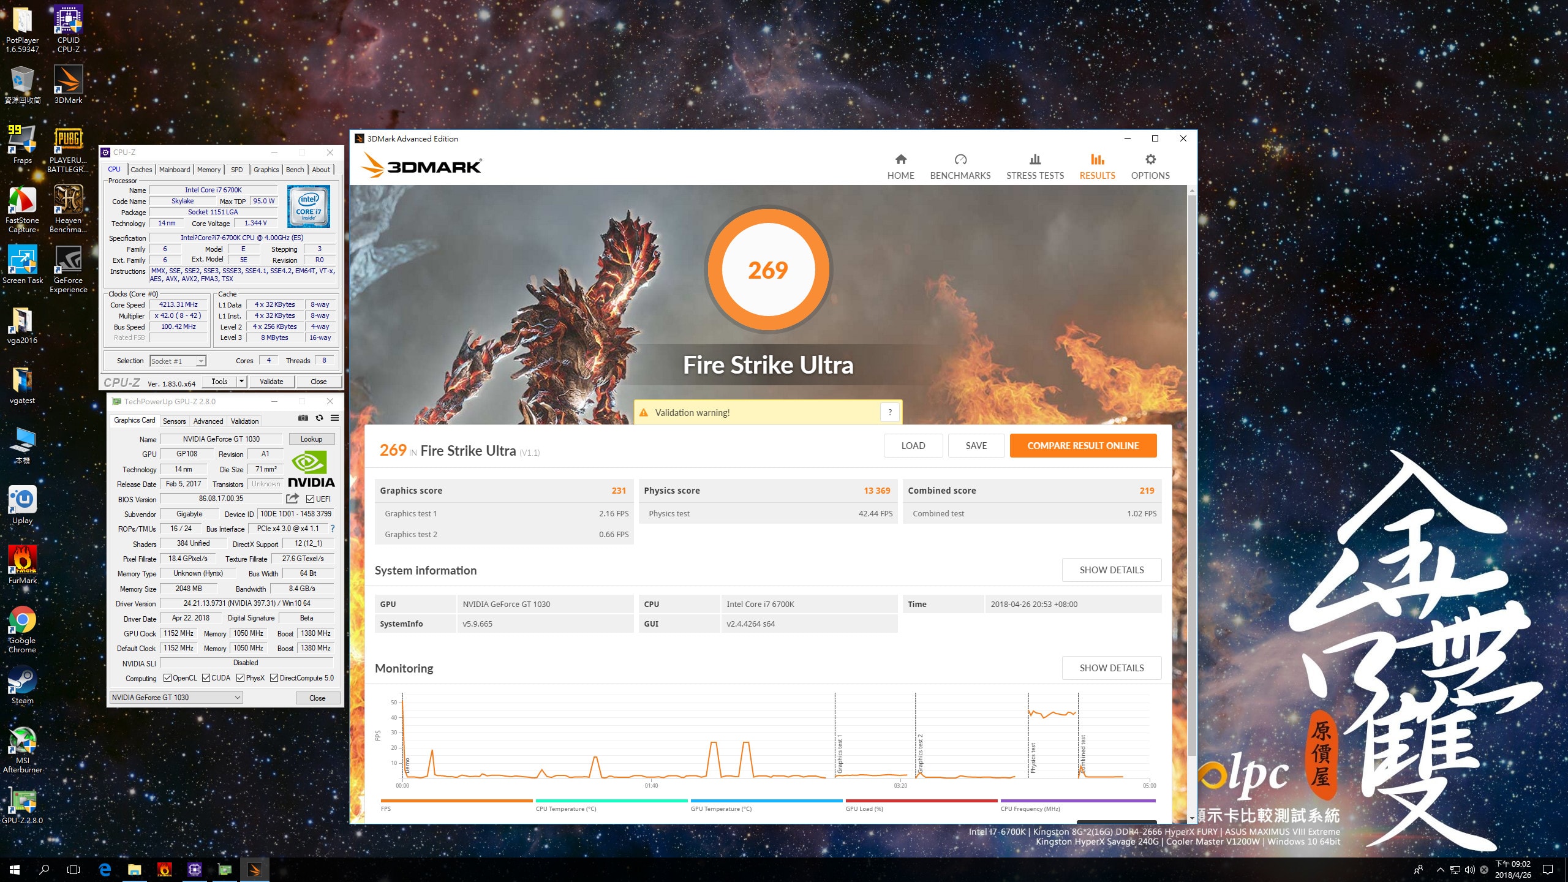Viewport: 1568px width, 882px height.
Task: Open the PotPlayer desktop shortcut
Action: click(23, 29)
